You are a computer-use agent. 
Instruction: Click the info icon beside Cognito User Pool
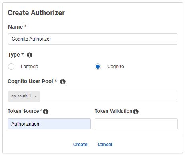click(x=63, y=82)
